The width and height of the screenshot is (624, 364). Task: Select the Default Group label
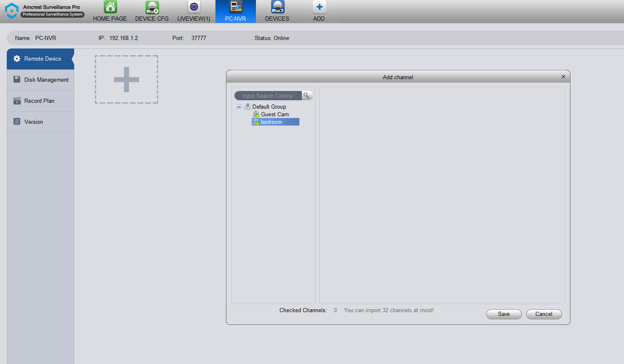point(269,107)
